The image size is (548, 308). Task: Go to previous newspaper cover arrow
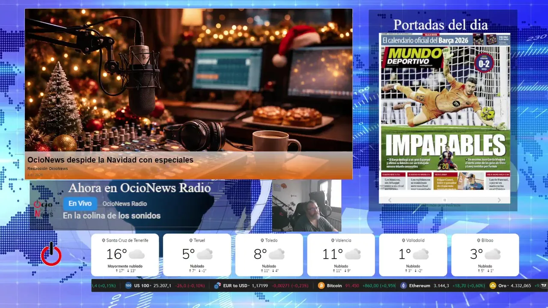pyautogui.click(x=390, y=200)
